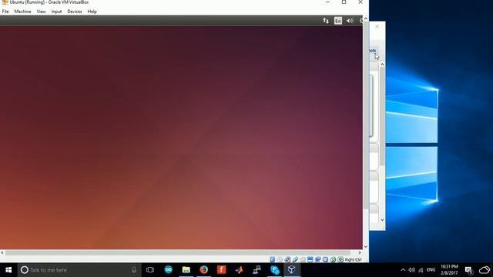The height and width of the screenshot is (277, 493).
Task: Open the Devices menu
Action: [75, 12]
